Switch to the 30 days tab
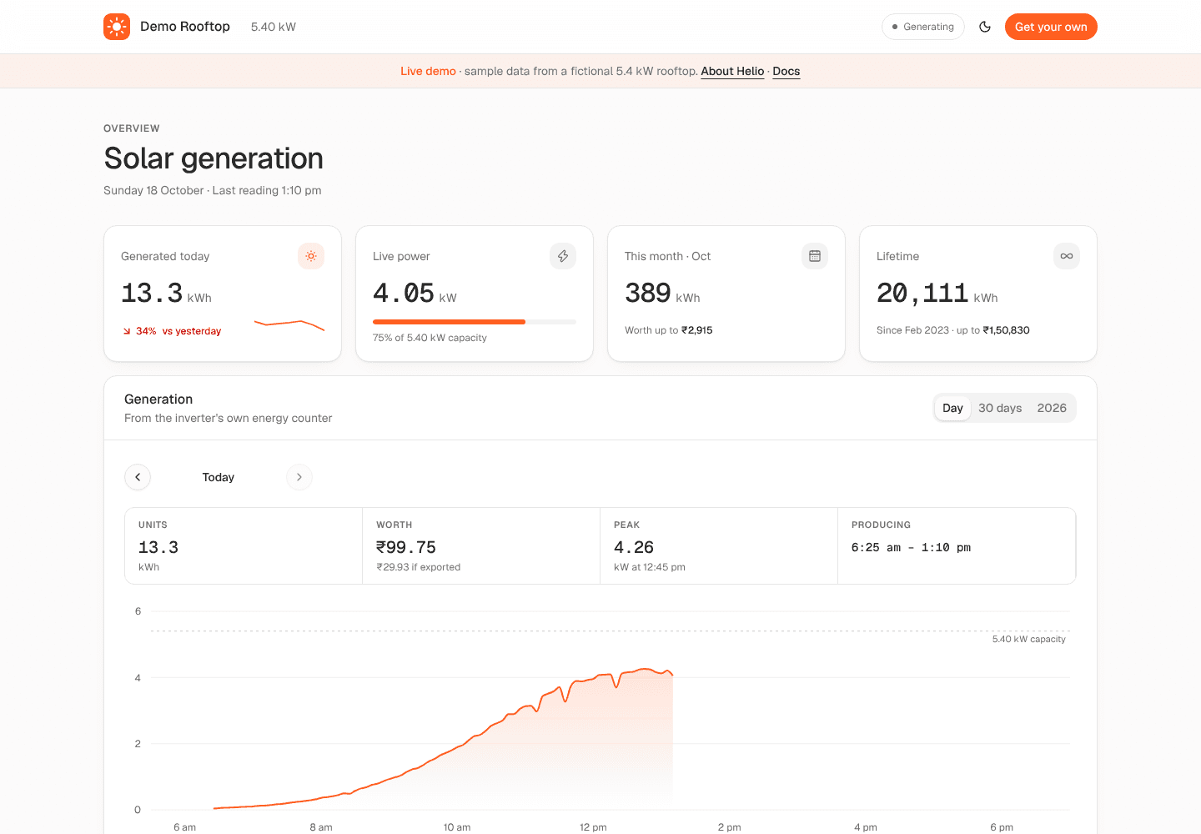Viewport: 1201px width, 834px height. [x=1000, y=408]
